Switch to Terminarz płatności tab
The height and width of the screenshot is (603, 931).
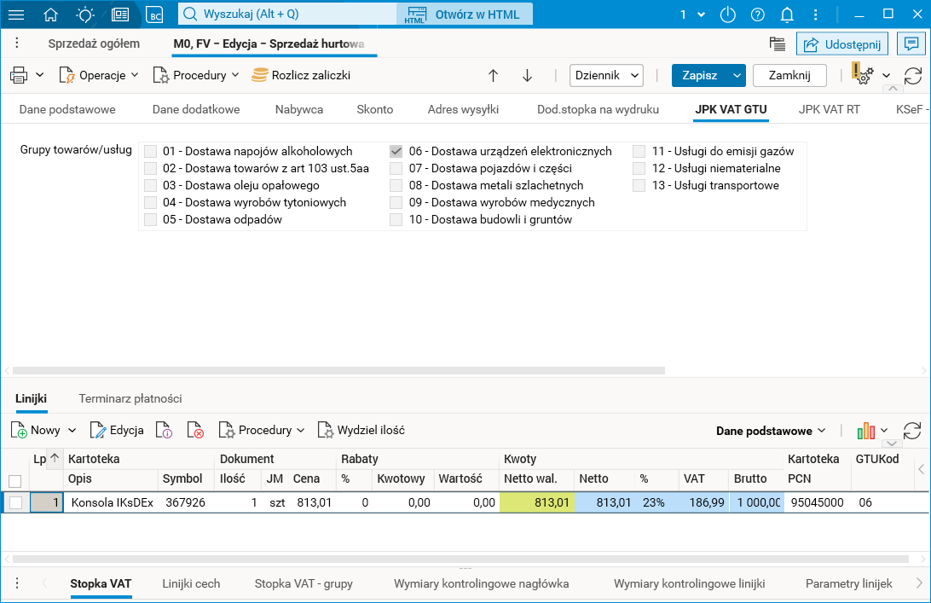pos(130,398)
